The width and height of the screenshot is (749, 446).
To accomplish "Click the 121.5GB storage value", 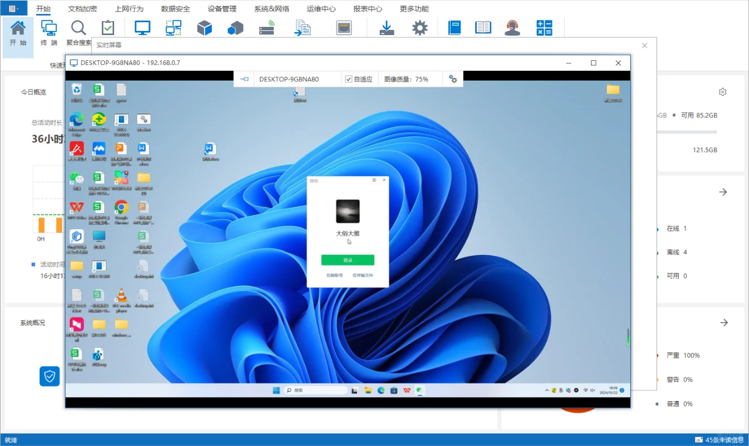I will (705, 150).
